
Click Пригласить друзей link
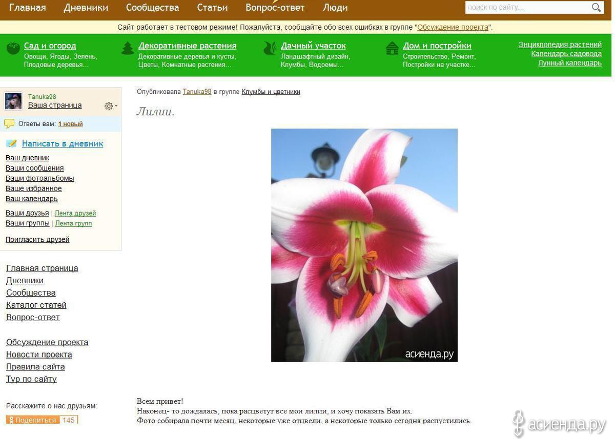point(37,239)
